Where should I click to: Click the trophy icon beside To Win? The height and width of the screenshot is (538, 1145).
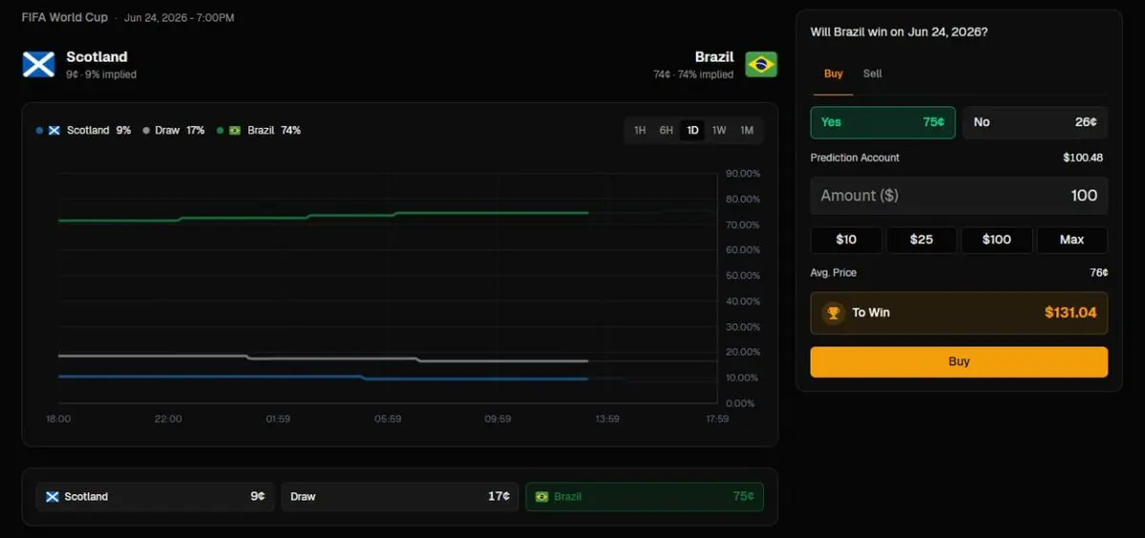click(x=833, y=313)
